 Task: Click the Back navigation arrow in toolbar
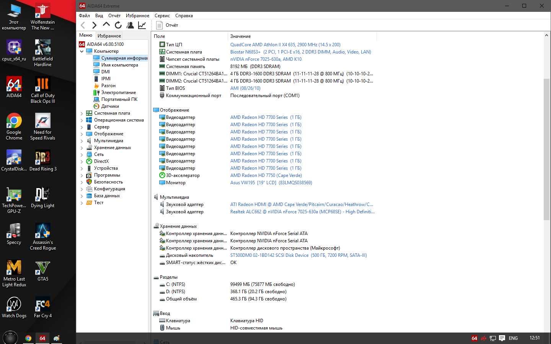[83, 25]
